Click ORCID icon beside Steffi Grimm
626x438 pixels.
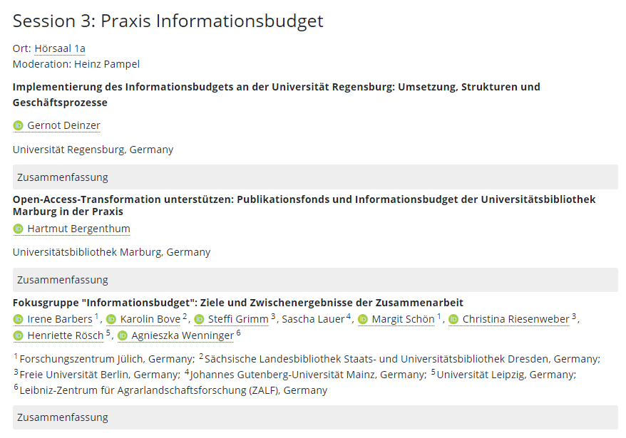(199, 320)
